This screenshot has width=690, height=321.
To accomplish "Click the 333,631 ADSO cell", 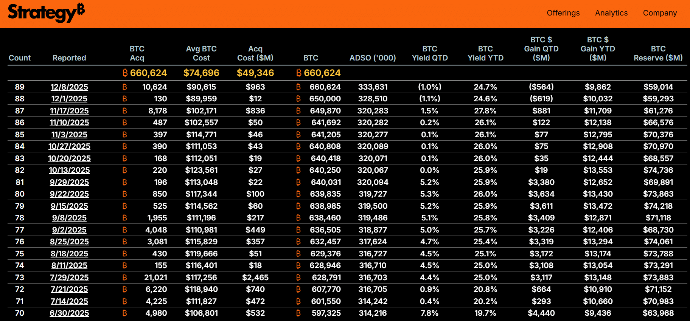I will (x=373, y=87).
